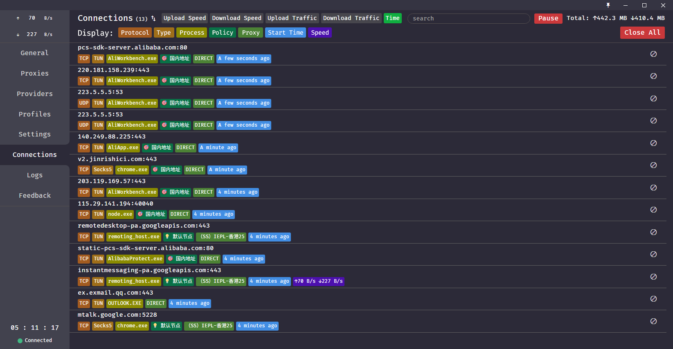The image size is (673, 349).
Task: Close the v2.jinrishici.com:443 connection
Action: (653, 165)
